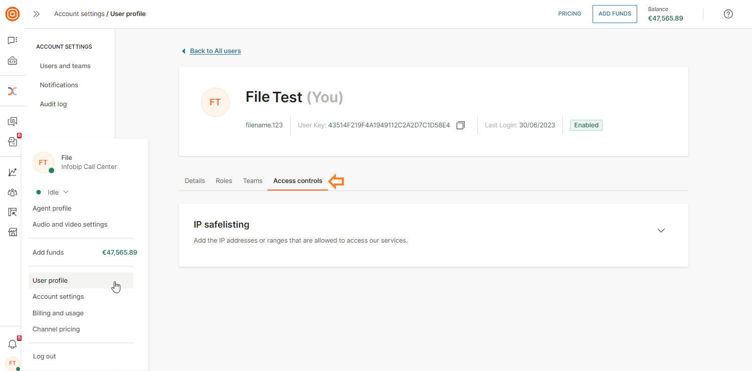Switch to the Roles tab
Screen dimensions: 752x371
click(224, 181)
